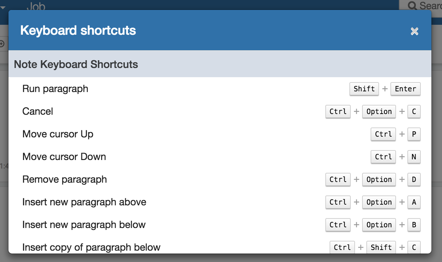
Task: Click Insert new paragraph above label
Action: pyautogui.click(x=84, y=202)
